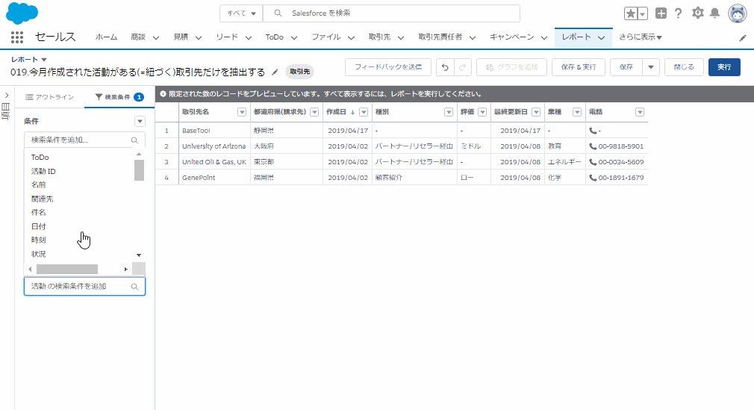Image resolution: width=754 pixels, height=410 pixels.
Task: Expand the 取引先責任者 tab chevron
Action: coord(473,37)
